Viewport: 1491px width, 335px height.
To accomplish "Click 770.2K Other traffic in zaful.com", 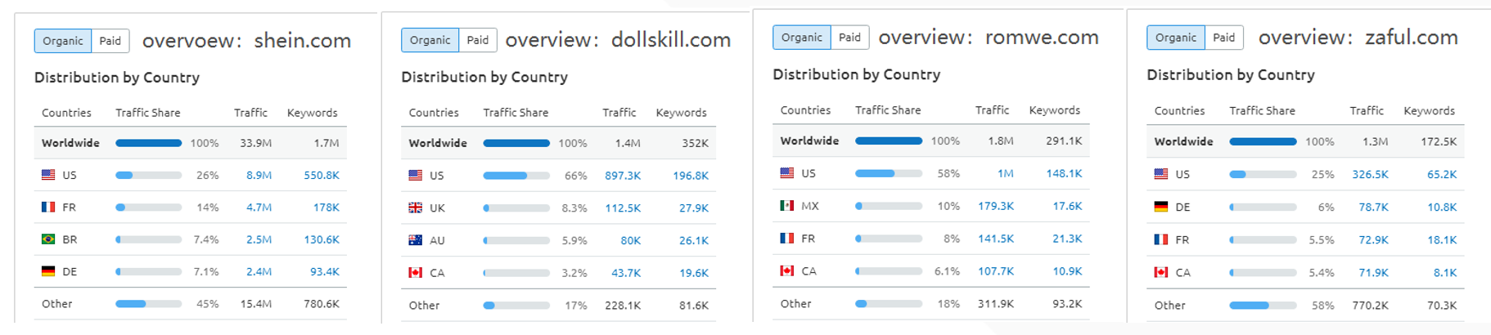I will coord(1370,306).
